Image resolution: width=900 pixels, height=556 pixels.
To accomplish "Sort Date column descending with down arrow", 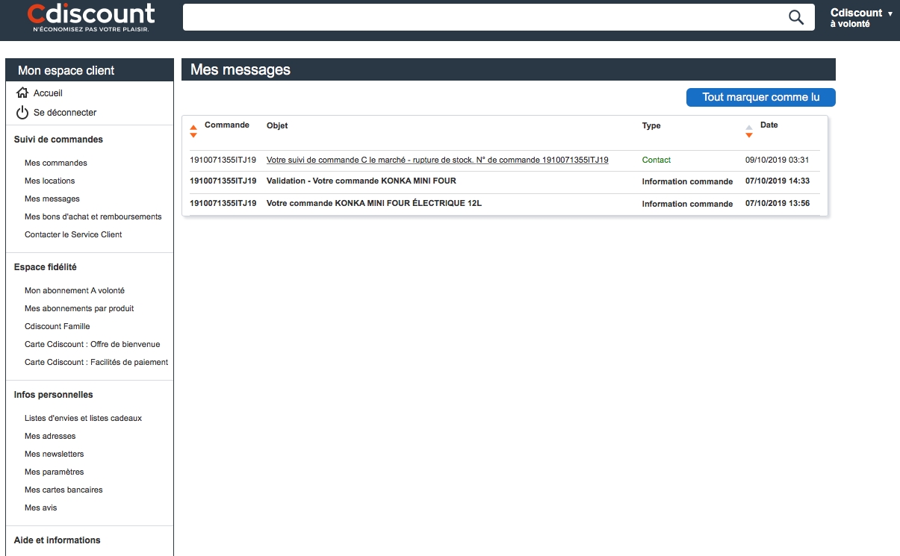I will click(x=749, y=135).
